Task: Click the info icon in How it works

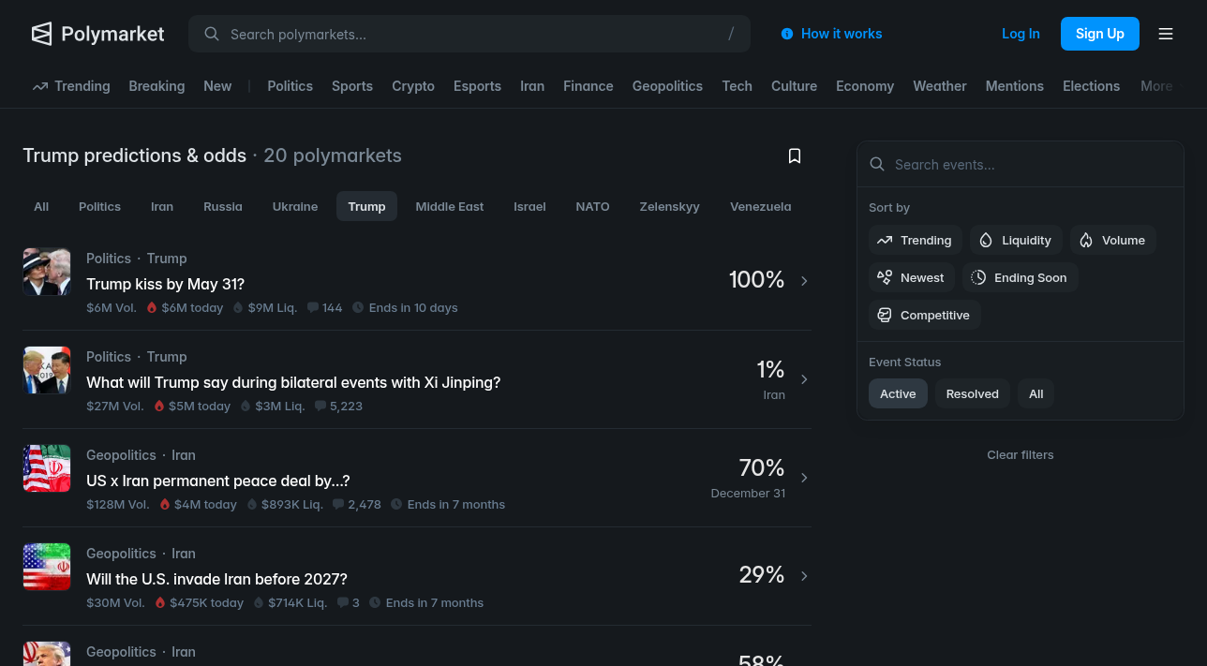Action: pyautogui.click(x=787, y=34)
